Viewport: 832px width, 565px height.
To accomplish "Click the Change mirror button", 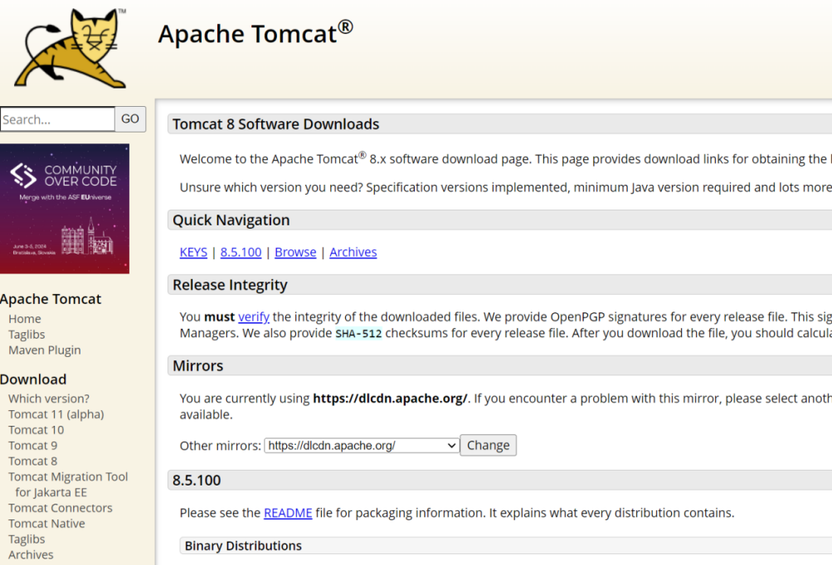I will (x=488, y=445).
